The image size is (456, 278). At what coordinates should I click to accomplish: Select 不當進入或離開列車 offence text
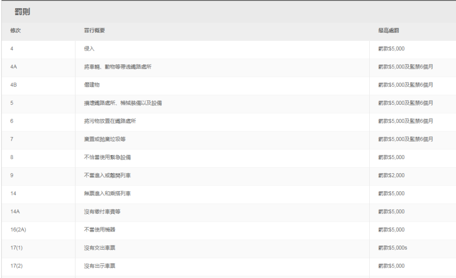pos(107,175)
